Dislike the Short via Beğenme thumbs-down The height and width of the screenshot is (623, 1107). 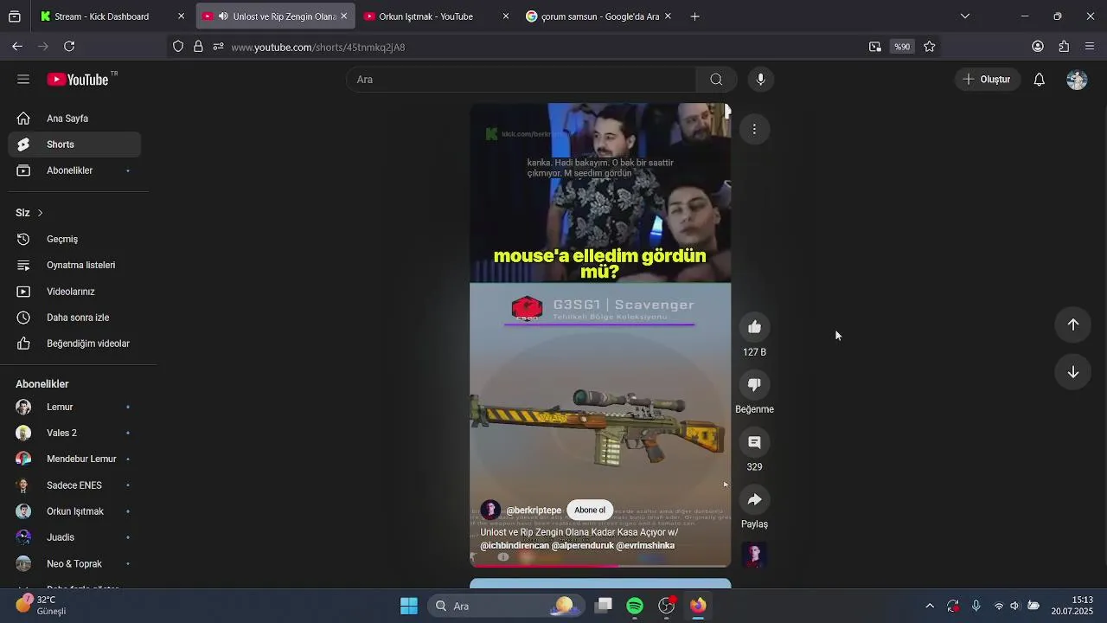[x=754, y=384]
